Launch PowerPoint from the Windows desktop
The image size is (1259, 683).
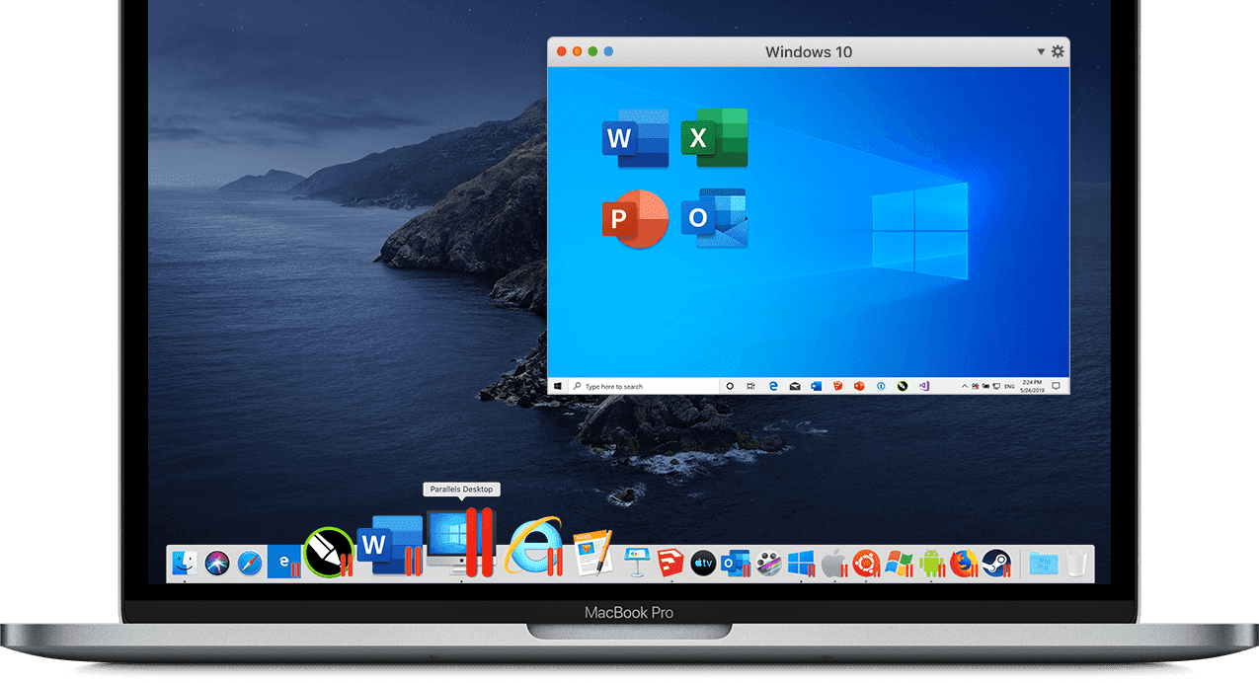[x=634, y=217]
